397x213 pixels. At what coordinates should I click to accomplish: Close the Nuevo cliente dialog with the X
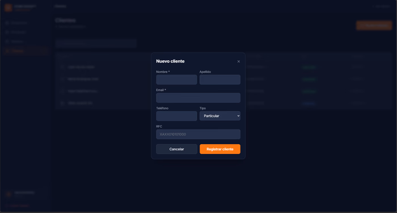pos(239,61)
